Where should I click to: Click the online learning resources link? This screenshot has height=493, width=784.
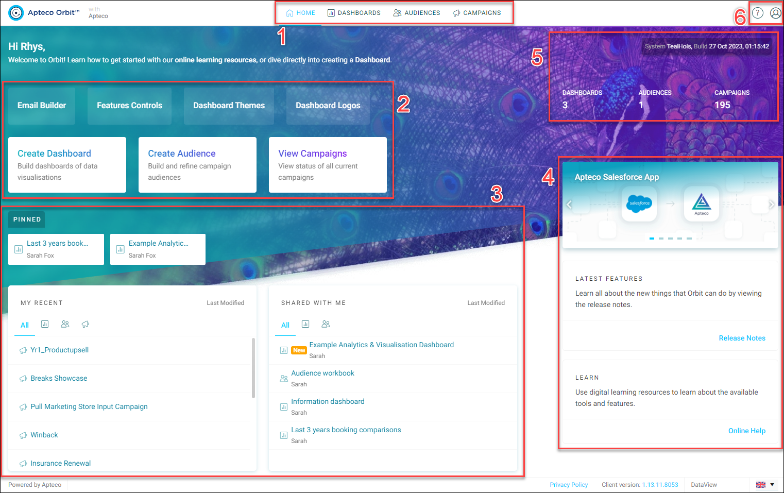point(216,60)
